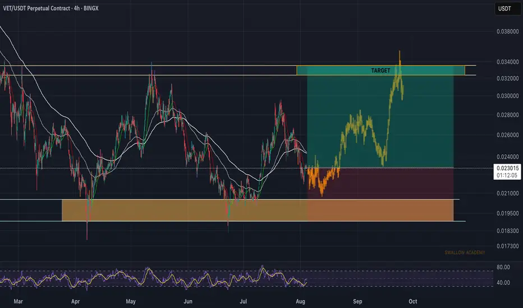The height and width of the screenshot is (308, 523).
Task: Click the 0.018300 price axis label
Action: point(507,231)
